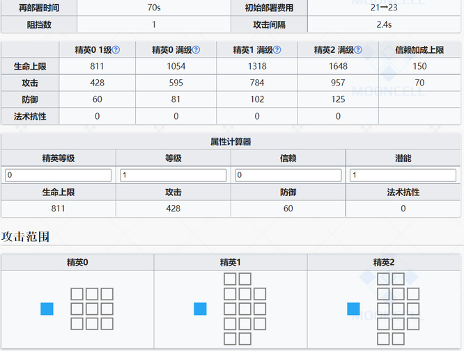Click the blue operator tile under 精英1
The height and width of the screenshot is (351, 464).
tap(200, 309)
